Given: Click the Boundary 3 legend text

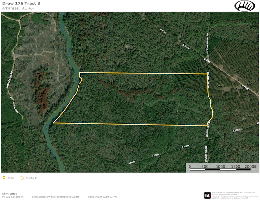Looking at the screenshot, I should tap(32, 178).
